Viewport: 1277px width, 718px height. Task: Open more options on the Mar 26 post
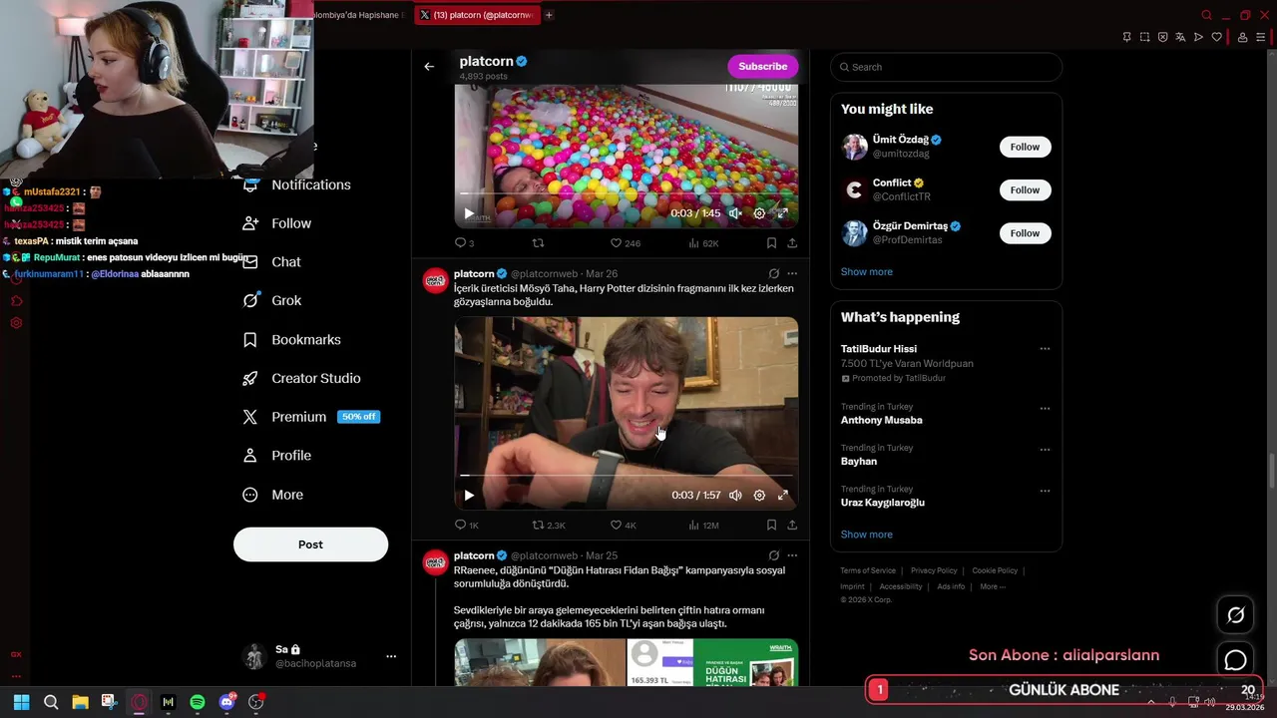pyautogui.click(x=792, y=273)
